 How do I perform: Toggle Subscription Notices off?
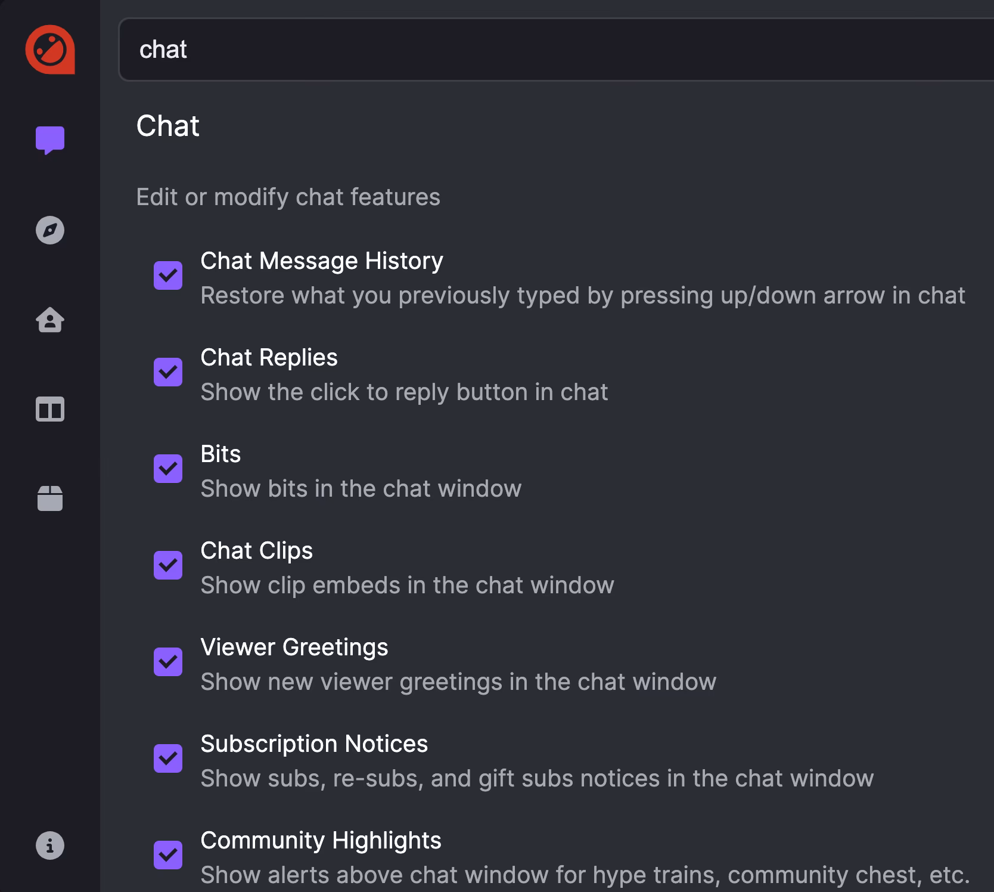coord(169,758)
